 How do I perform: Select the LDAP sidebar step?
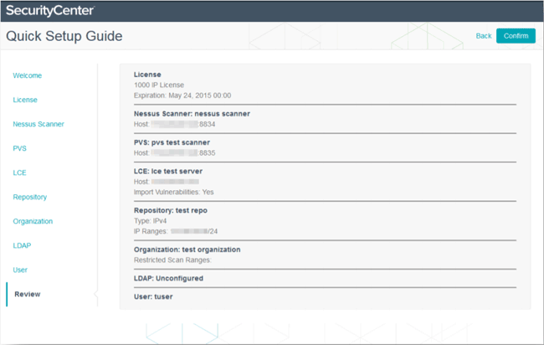coord(22,245)
